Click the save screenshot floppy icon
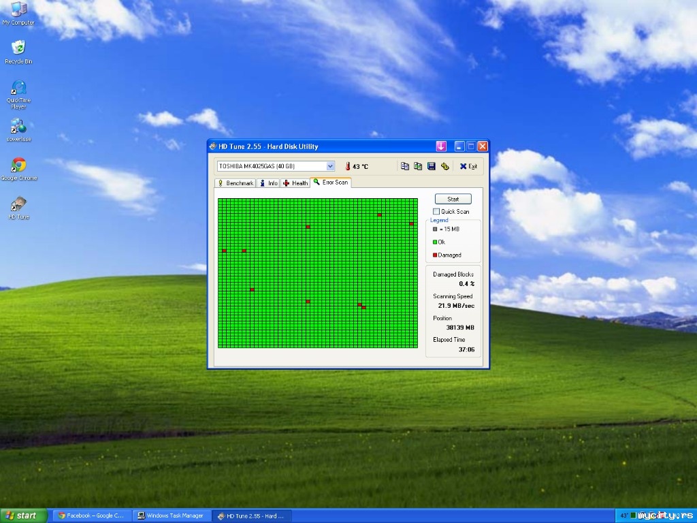Viewport: 697px width, 523px height. point(431,166)
